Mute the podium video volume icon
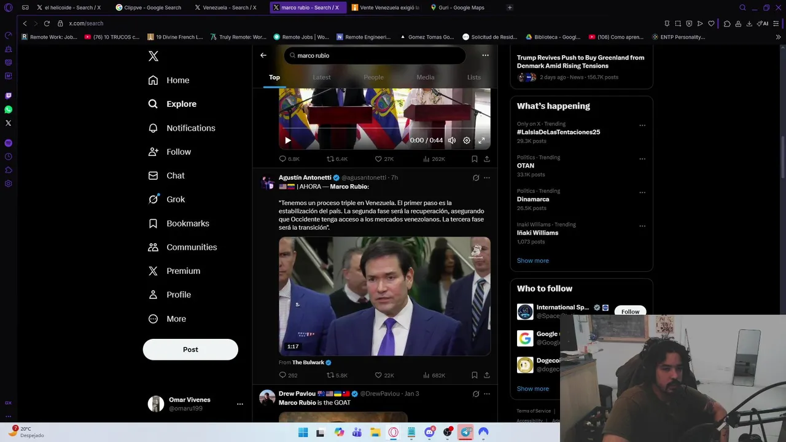Viewport: 786px width, 442px height. pyautogui.click(x=452, y=141)
